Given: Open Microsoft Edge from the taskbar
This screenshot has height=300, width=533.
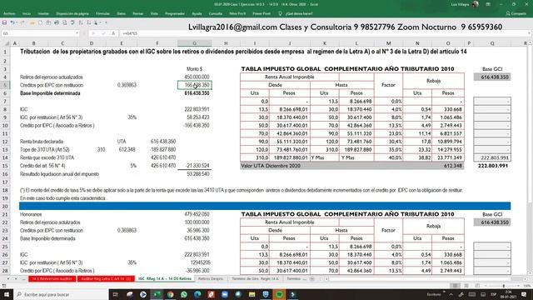Looking at the screenshot, I should click(x=197, y=294).
